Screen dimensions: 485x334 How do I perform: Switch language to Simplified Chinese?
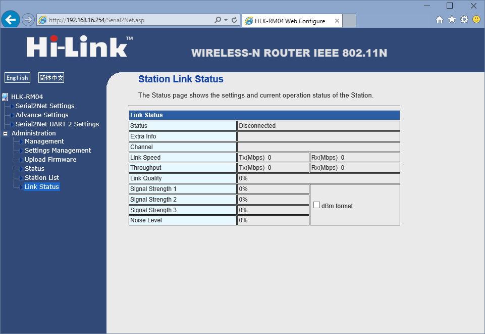(x=51, y=78)
